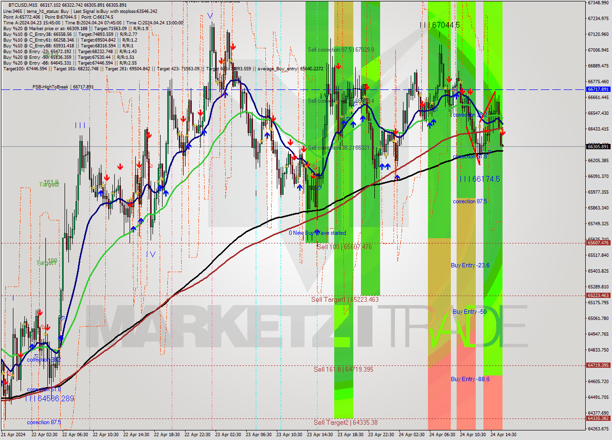
Task: Select 23 Apr 14:30 on time axis
Action: pyautogui.click(x=319, y=435)
